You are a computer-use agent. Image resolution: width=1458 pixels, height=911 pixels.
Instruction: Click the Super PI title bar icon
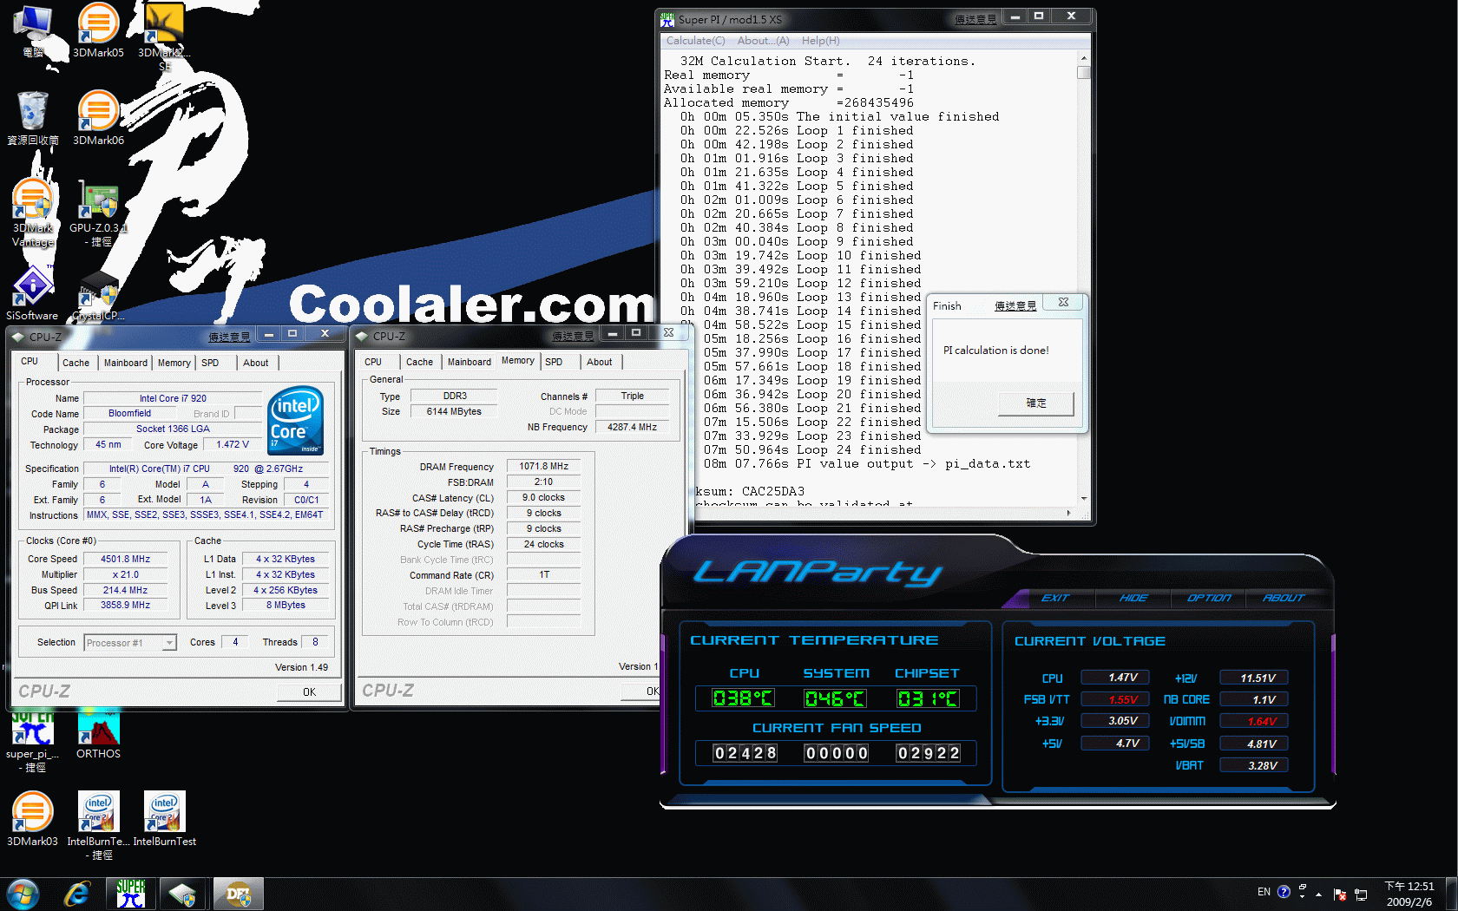[667, 19]
